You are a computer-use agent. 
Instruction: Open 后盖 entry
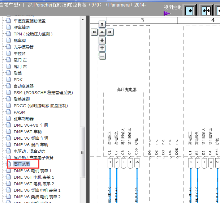click(x=18, y=73)
